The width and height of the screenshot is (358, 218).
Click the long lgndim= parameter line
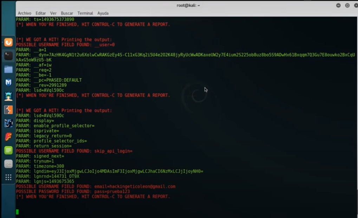110,171
